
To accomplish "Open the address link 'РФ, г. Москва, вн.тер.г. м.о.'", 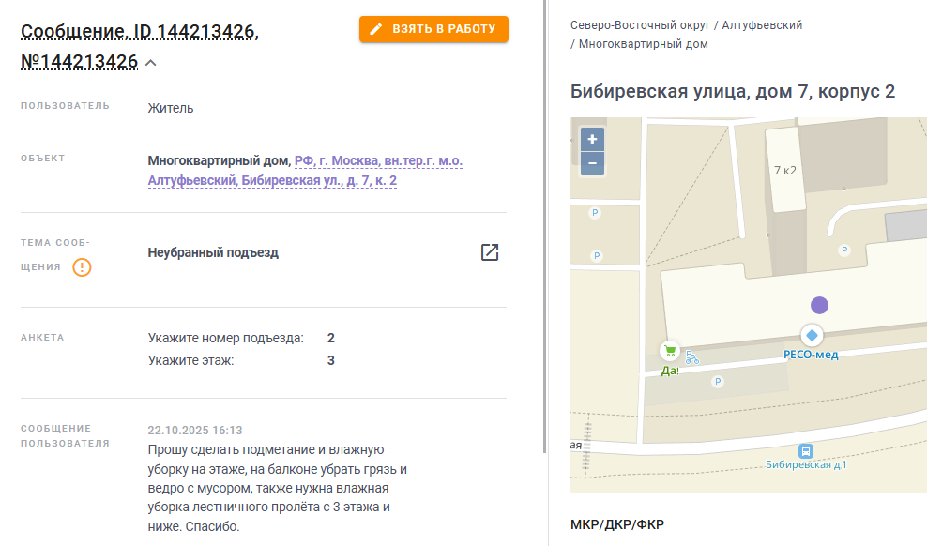I will click(378, 160).
